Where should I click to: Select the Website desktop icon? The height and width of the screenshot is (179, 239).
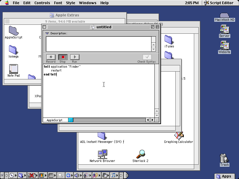pos(224,47)
